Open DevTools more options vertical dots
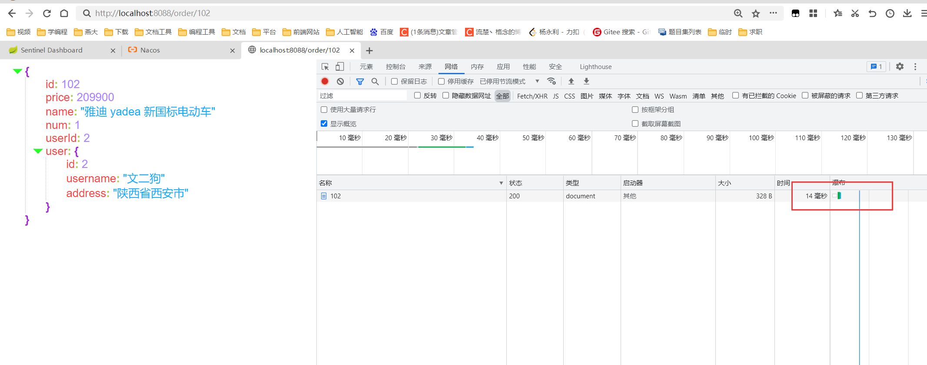The image size is (927, 365). pos(915,66)
